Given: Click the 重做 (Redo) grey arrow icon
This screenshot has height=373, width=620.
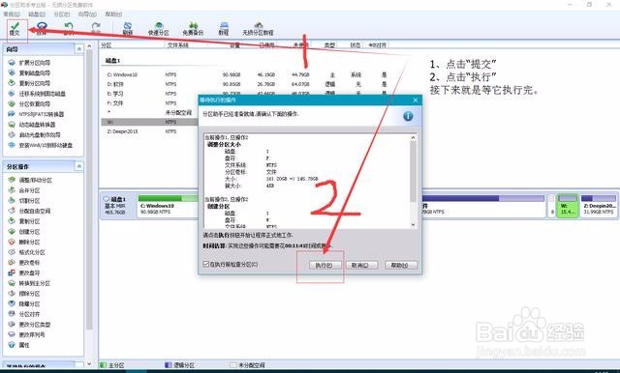Looking at the screenshot, I should tap(96, 26).
